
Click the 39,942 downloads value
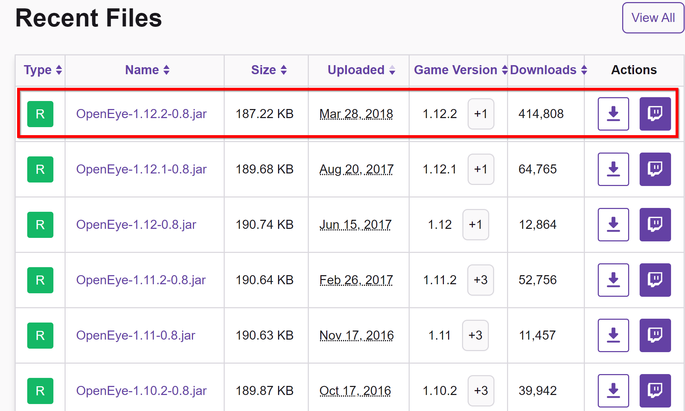[538, 391]
